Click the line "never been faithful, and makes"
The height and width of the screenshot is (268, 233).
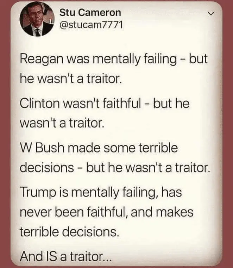tap(106, 212)
